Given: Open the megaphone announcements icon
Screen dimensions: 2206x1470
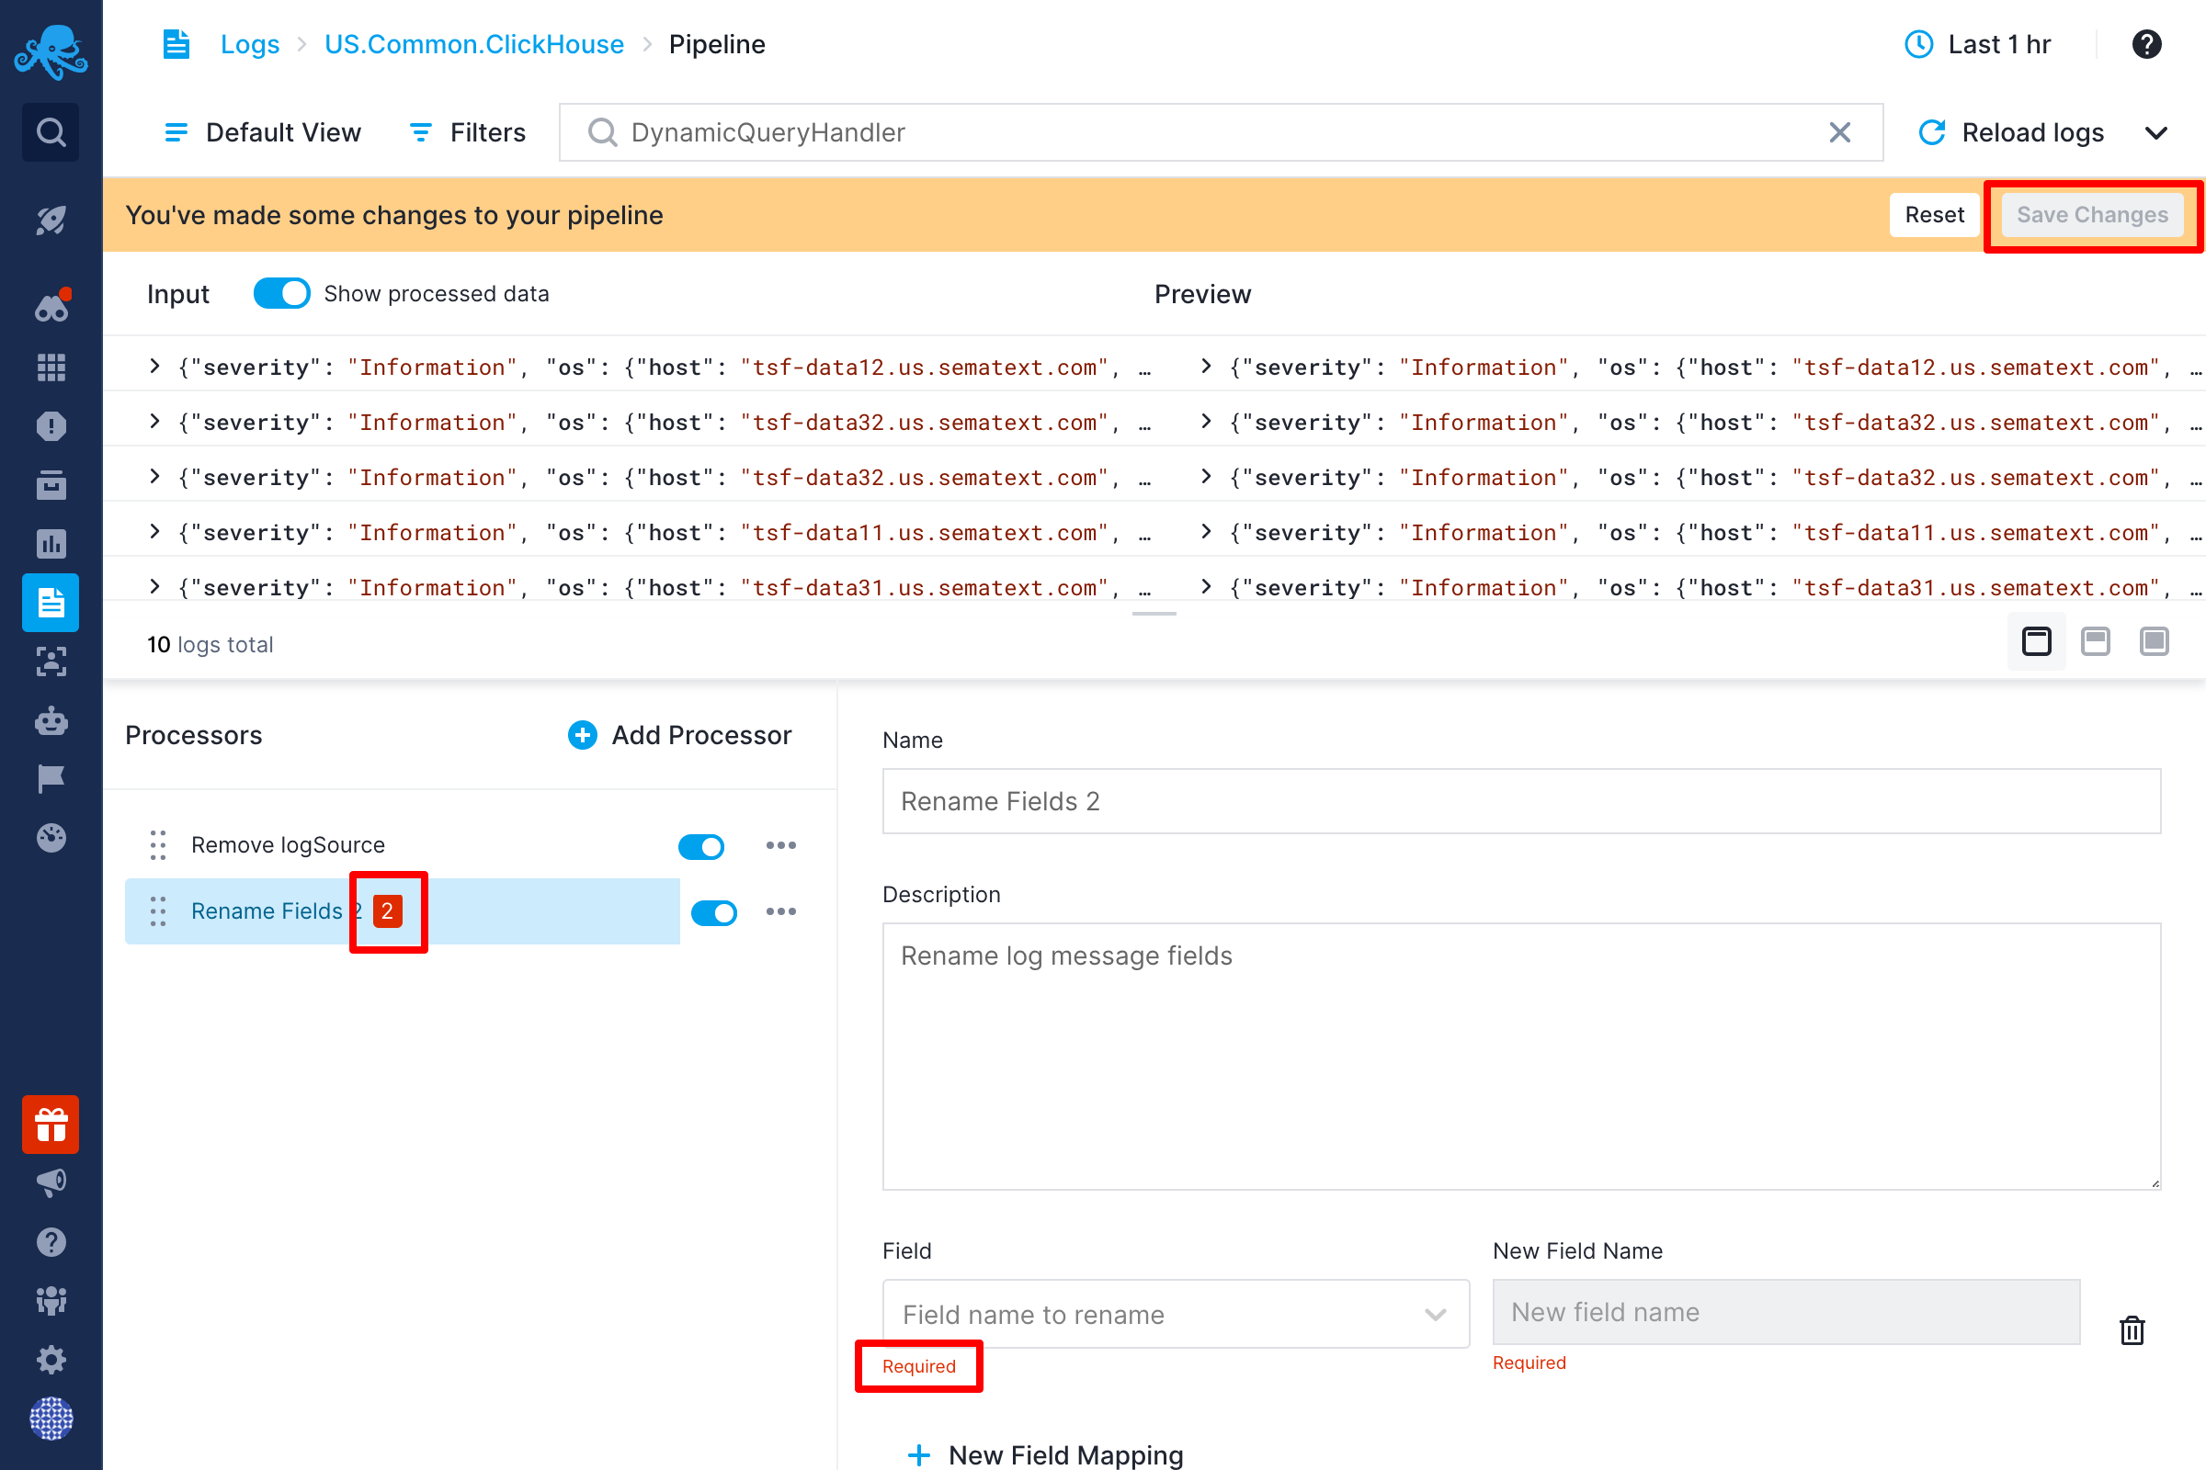Looking at the screenshot, I should tap(51, 1183).
